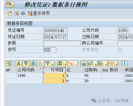Open the Views dropdown arrow

click(x=96, y=64)
